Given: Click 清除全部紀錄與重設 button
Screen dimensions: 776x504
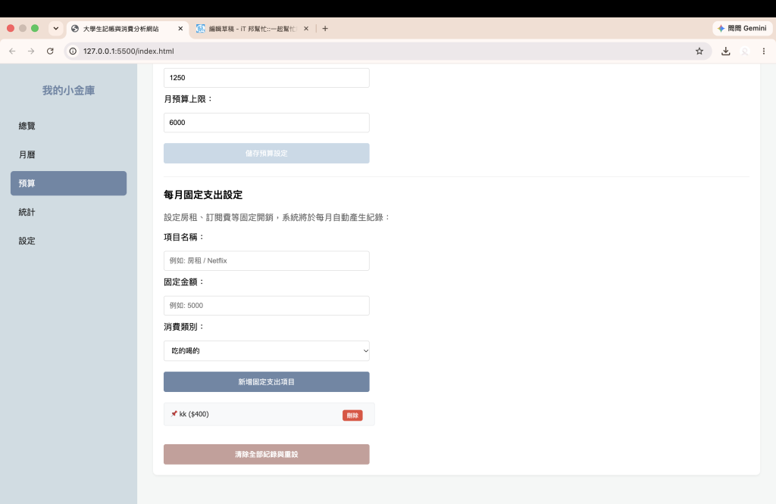Looking at the screenshot, I should pyautogui.click(x=266, y=454).
